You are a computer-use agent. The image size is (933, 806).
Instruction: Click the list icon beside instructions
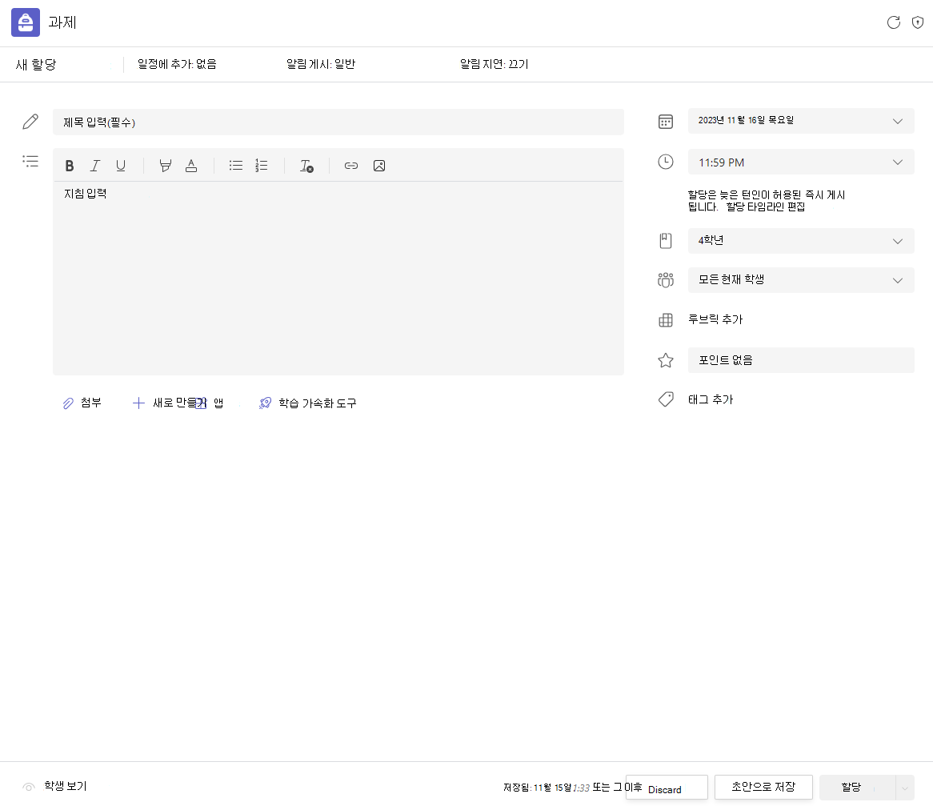coord(30,162)
